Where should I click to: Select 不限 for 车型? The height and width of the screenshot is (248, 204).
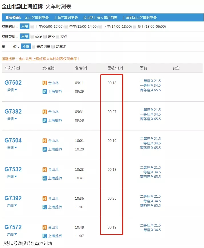click(26, 46)
